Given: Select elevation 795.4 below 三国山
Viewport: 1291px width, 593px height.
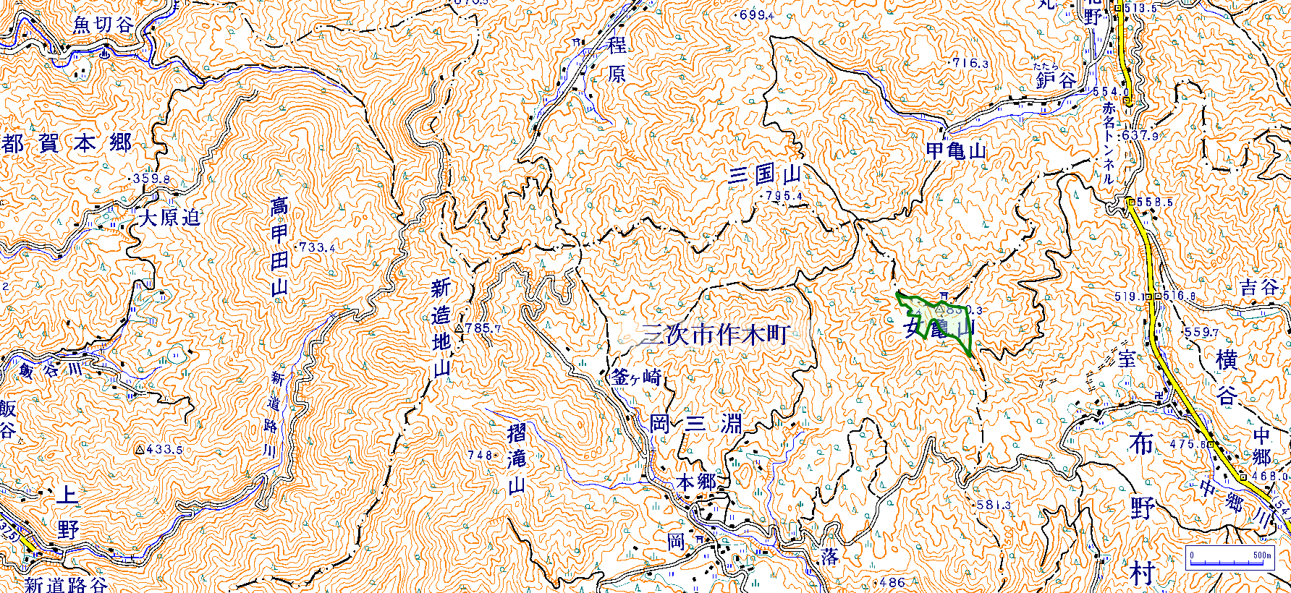Looking at the screenshot, I should 784,196.
